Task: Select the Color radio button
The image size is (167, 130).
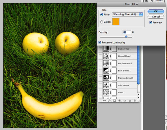Action: coord(102,22)
